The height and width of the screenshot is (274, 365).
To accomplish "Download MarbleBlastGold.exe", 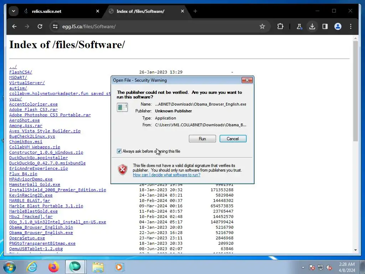I will [34, 212].
